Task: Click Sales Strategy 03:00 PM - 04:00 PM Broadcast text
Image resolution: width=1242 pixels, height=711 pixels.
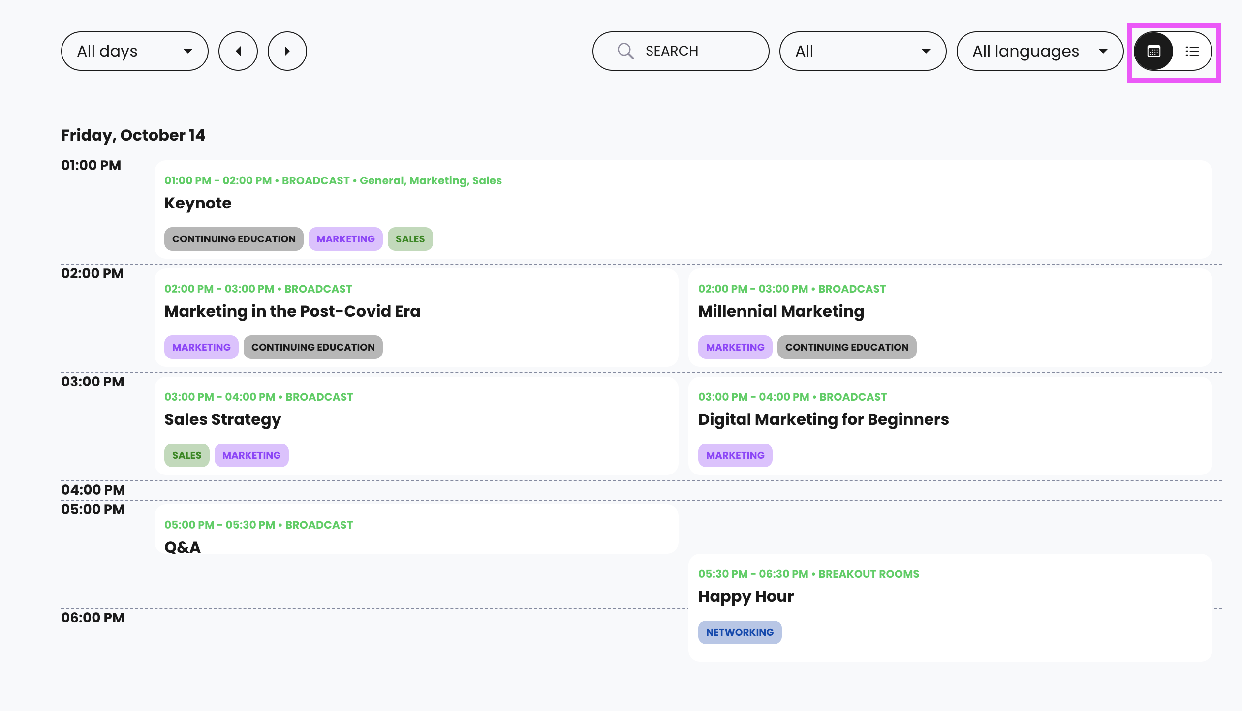Action: click(x=259, y=397)
